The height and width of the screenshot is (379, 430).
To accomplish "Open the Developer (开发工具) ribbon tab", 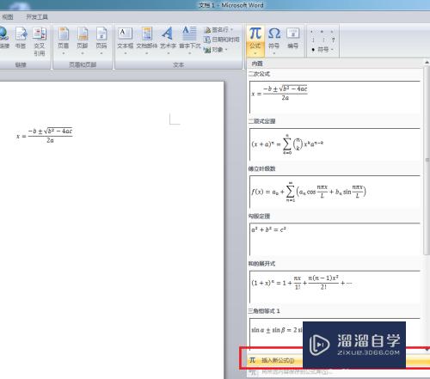I will click(37, 17).
